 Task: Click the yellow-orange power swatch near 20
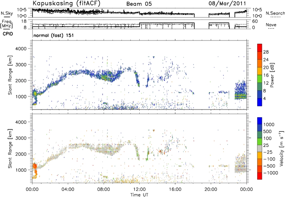[x=260, y=71]
